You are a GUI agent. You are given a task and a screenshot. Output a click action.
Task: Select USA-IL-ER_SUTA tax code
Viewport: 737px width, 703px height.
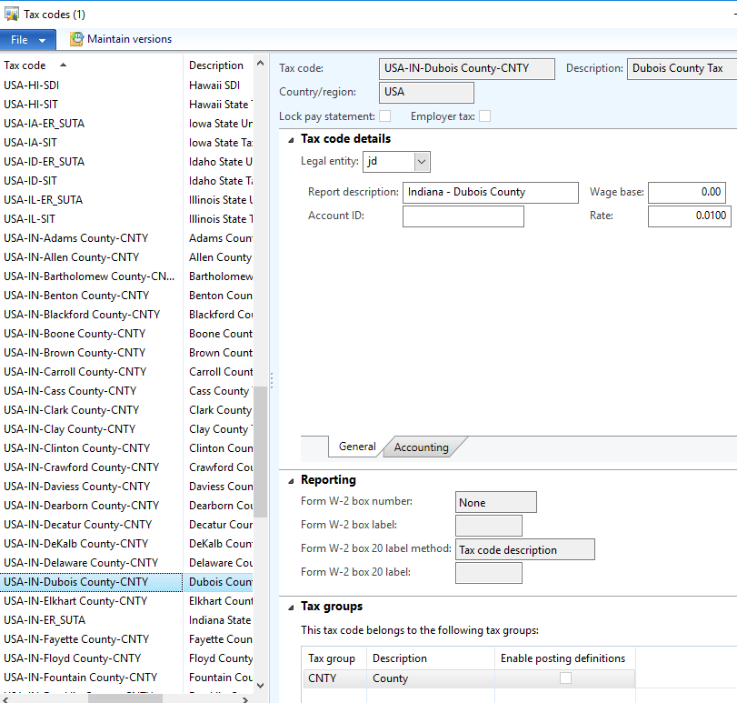point(44,200)
